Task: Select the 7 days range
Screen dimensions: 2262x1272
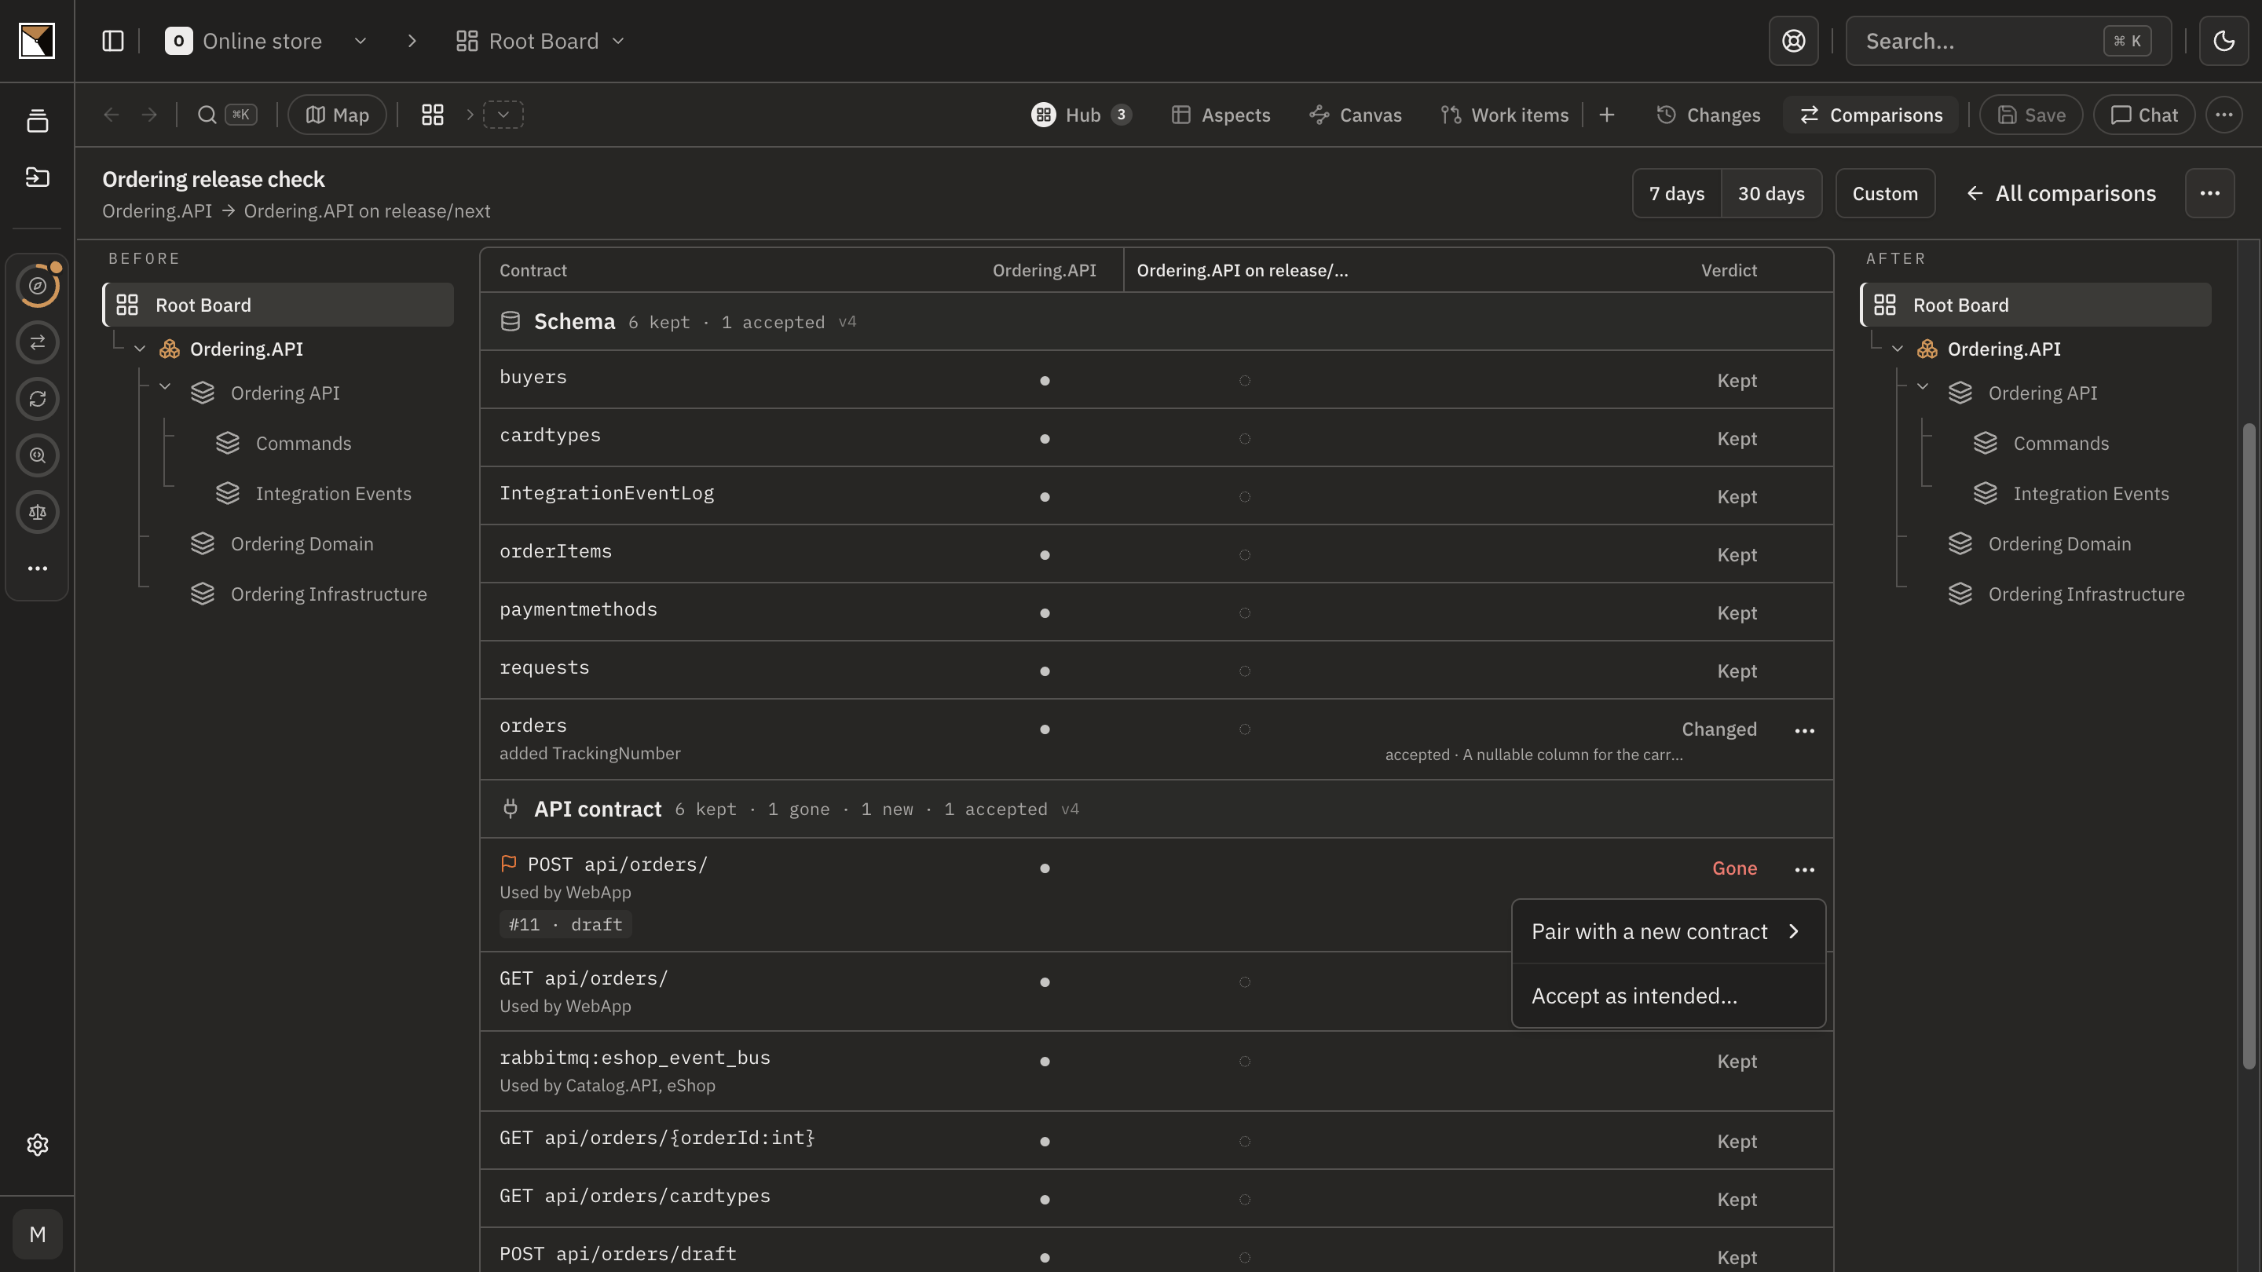Action: tap(1676, 194)
